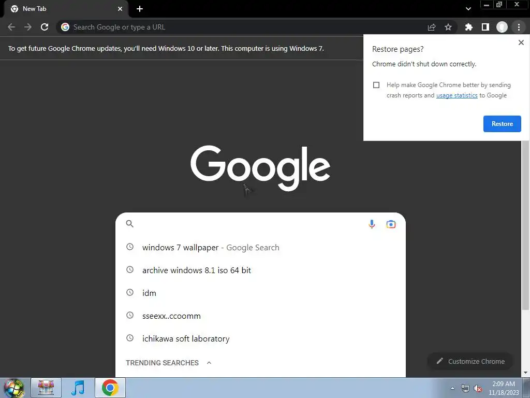The height and width of the screenshot is (398, 530).
Task: Choose 'ichikawa soft laboratory' suggestion
Action: click(260, 338)
